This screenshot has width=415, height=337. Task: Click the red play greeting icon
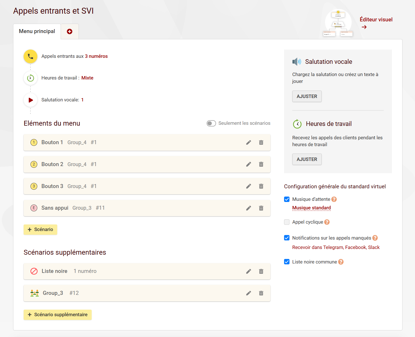pyautogui.click(x=30, y=100)
